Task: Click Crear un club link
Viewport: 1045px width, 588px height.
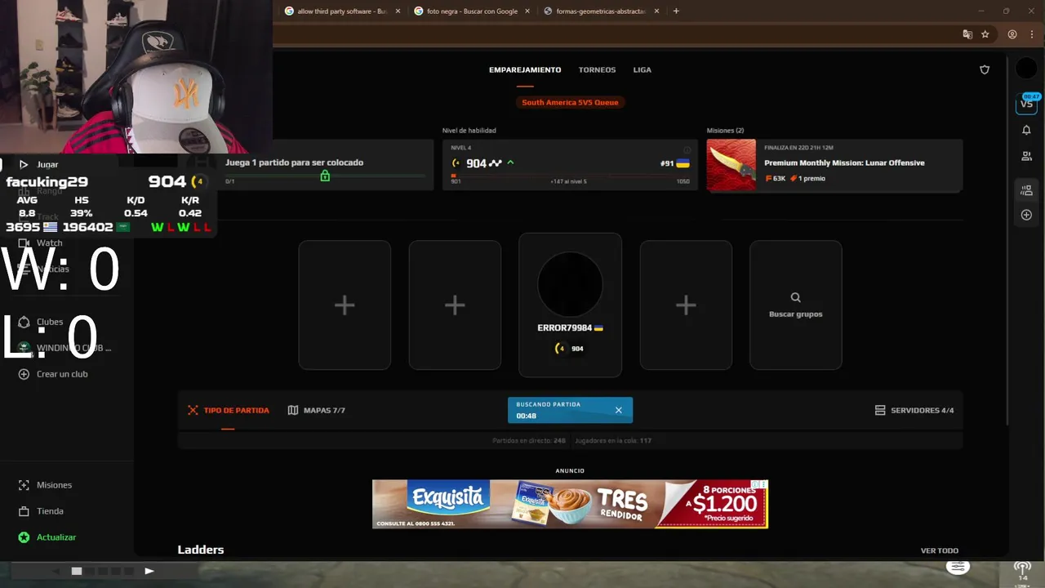Action: pyautogui.click(x=62, y=374)
